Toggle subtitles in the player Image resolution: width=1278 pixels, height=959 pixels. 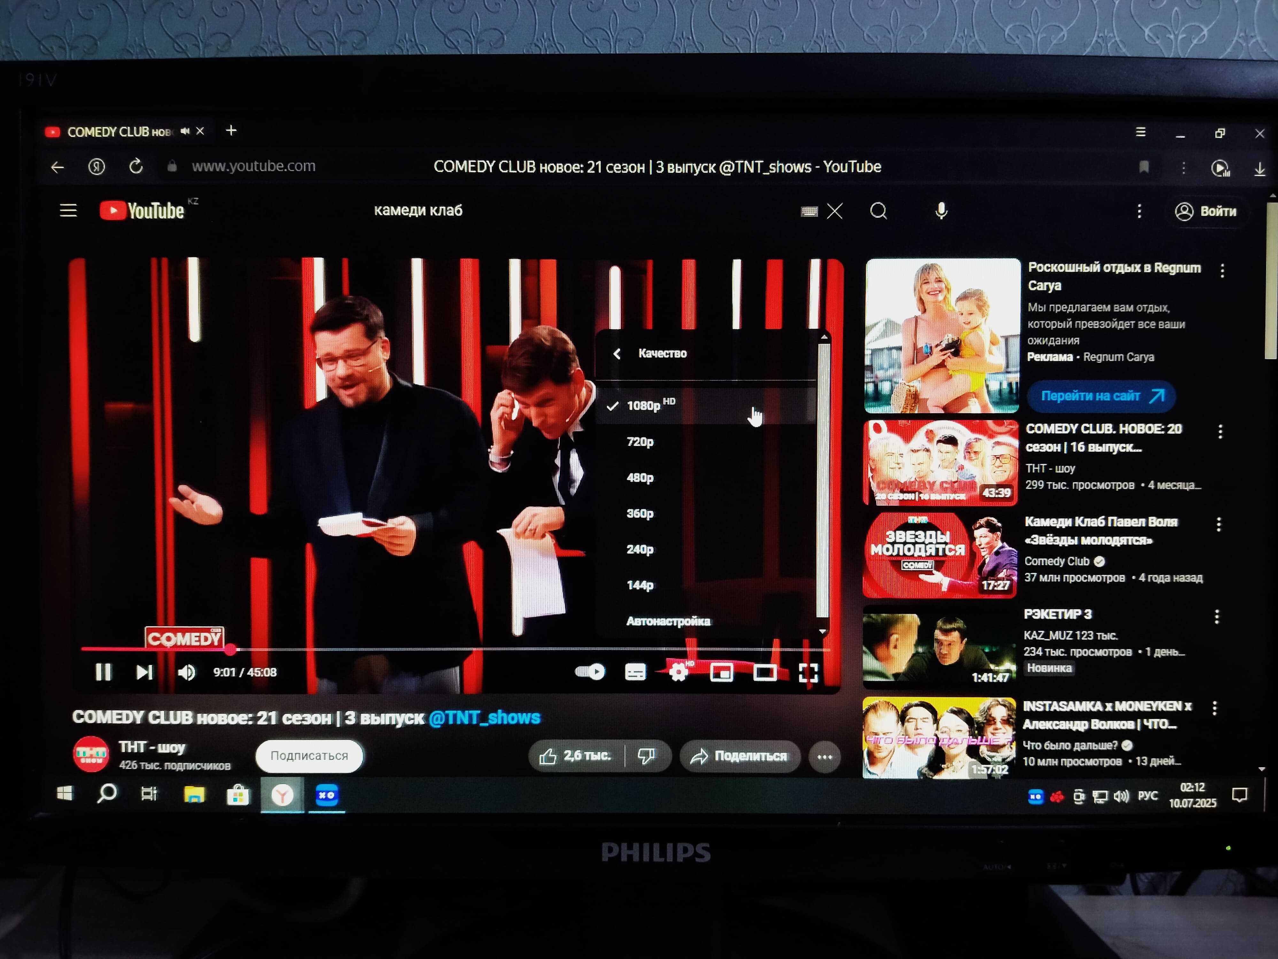pos(635,672)
